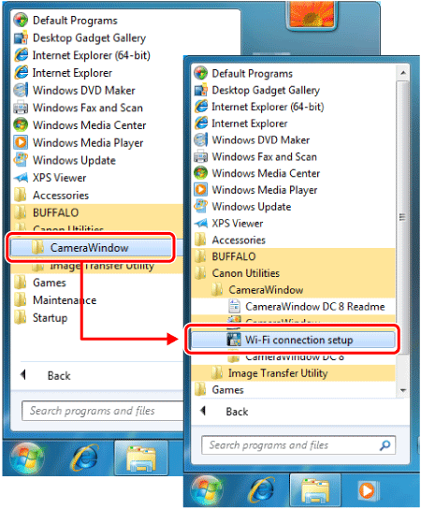Select Windows Update in the left menu
Screen dimensions: 421x509
pos(65,160)
